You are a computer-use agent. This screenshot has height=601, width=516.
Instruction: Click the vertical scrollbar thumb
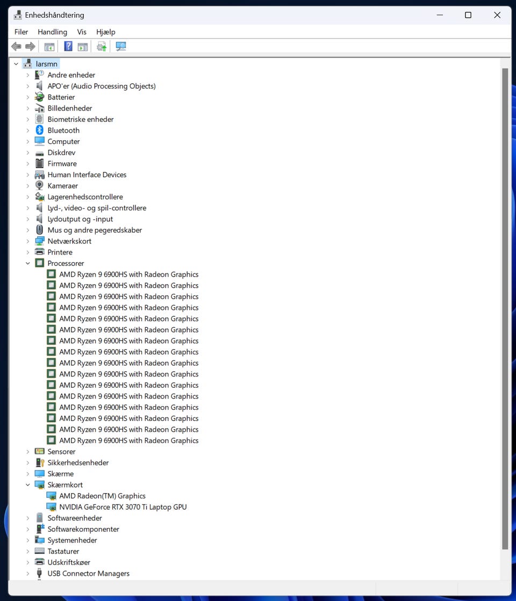click(505, 308)
